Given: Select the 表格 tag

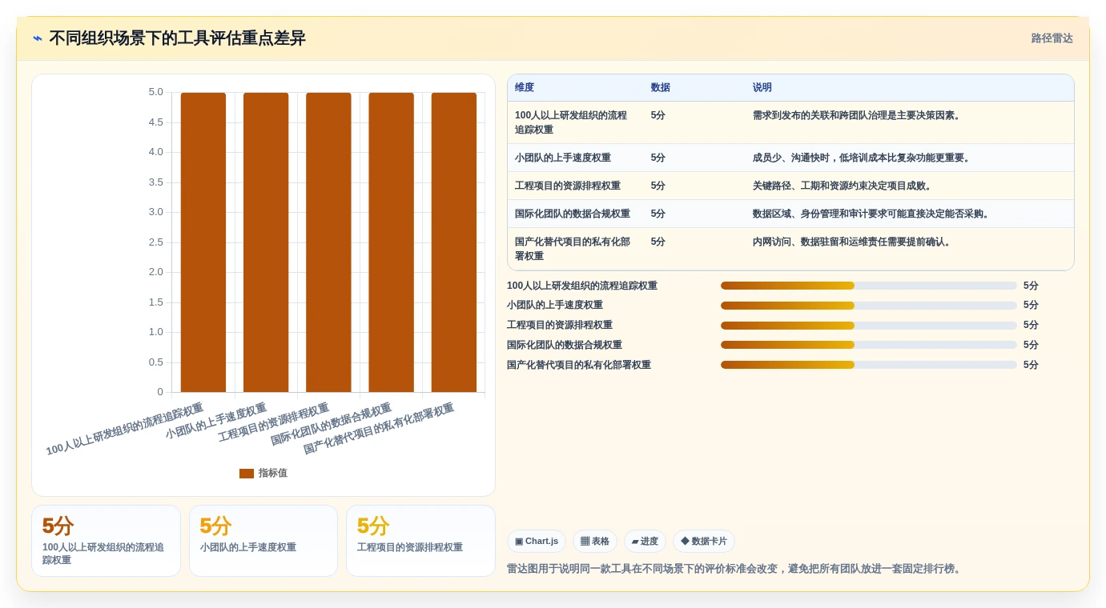Looking at the screenshot, I should tap(595, 542).
